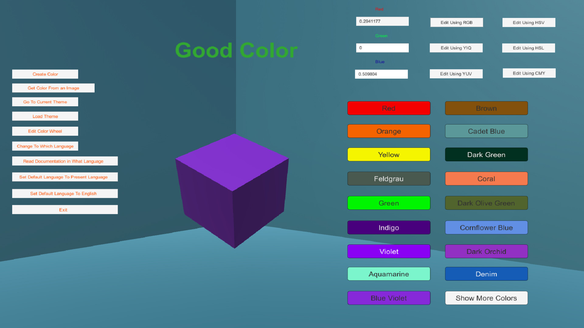Viewport: 584px width, 328px height.
Task: Select Set Default Language To English
Action: pyautogui.click(x=63, y=193)
